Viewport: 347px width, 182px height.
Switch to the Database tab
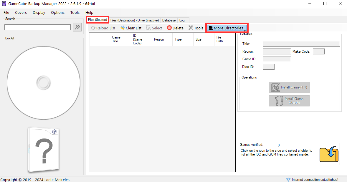click(x=169, y=20)
